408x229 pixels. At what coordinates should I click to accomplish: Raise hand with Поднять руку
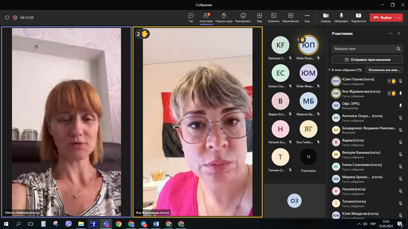[x=224, y=18]
